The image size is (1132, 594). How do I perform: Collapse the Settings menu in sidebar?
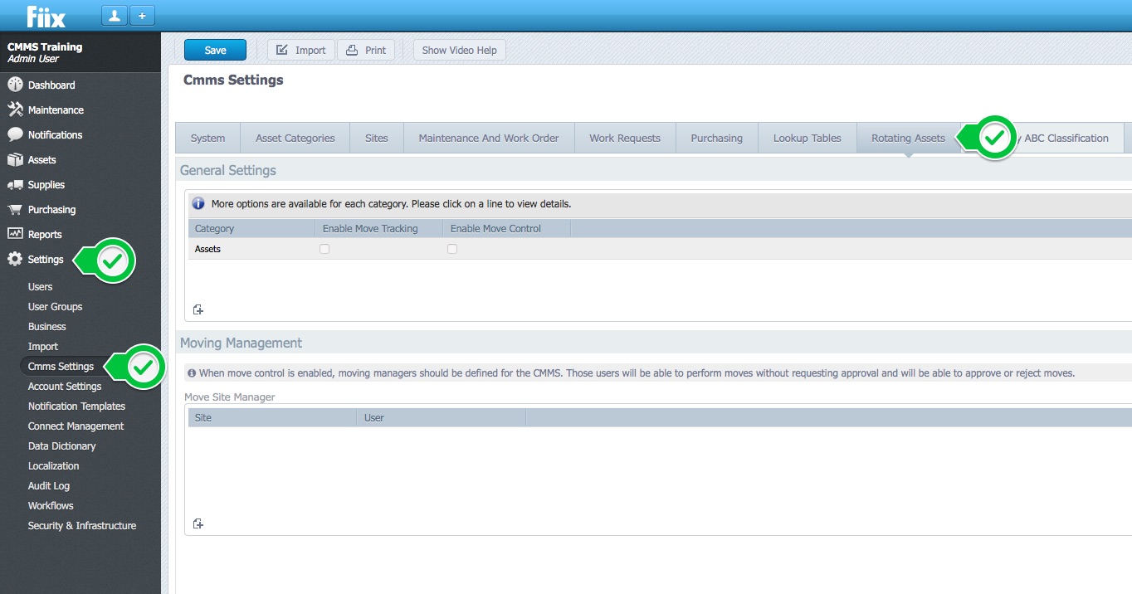[45, 259]
